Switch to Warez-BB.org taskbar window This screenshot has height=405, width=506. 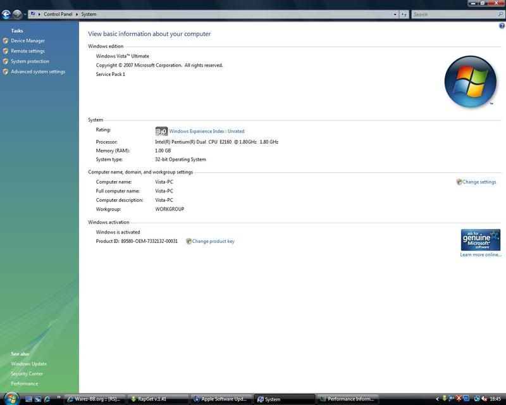click(x=94, y=399)
